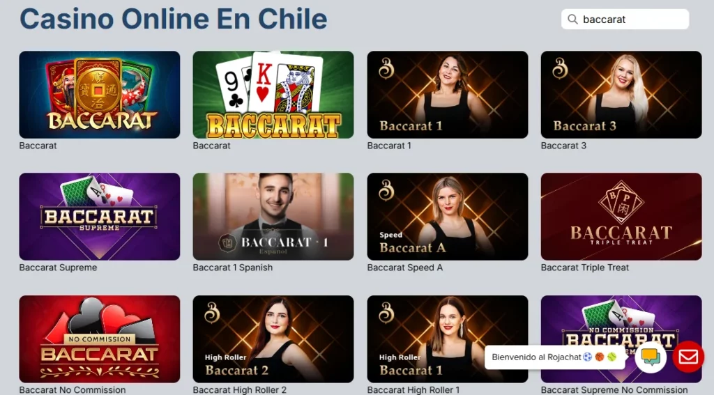714x395 pixels.
Task: Click the Baccarat Triple Treat text label
Action: [585, 268]
